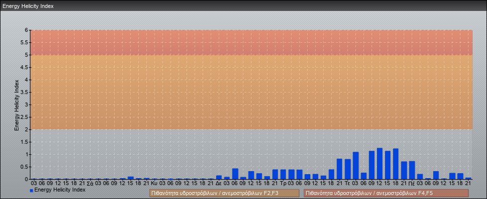Click the Τρ day marker on x-axis
The height and width of the screenshot is (199, 487).
[x=283, y=183]
